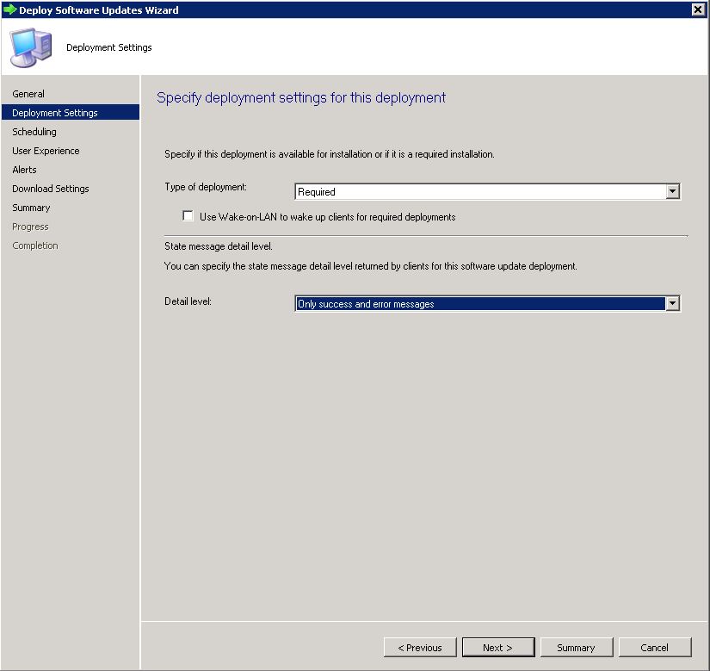Switch to the Alerts page
This screenshot has width=710, height=671.
point(24,170)
